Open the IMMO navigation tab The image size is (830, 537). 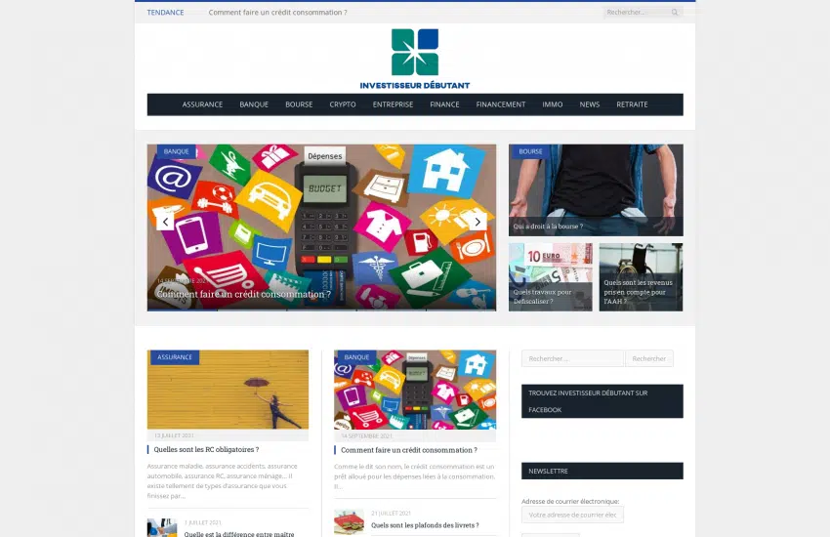553,104
